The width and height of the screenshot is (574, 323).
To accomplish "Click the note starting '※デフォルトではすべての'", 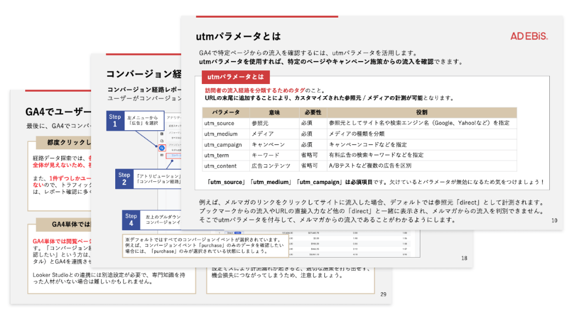I will [x=205, y=246].
